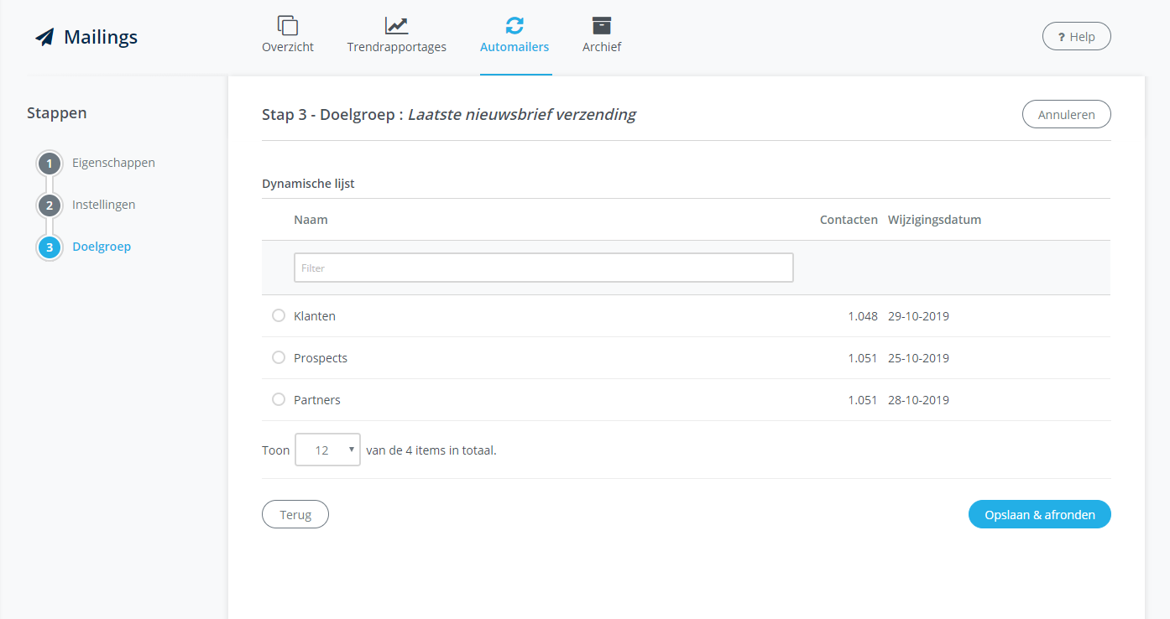
Task: Select step 3 circle Doelgroep
Action: pyautogui.click(x=50, y=247)
